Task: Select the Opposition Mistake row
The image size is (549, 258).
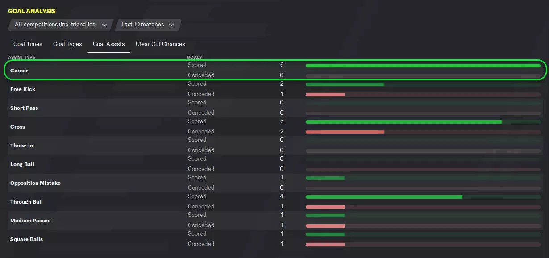Action: pos(35,183)
